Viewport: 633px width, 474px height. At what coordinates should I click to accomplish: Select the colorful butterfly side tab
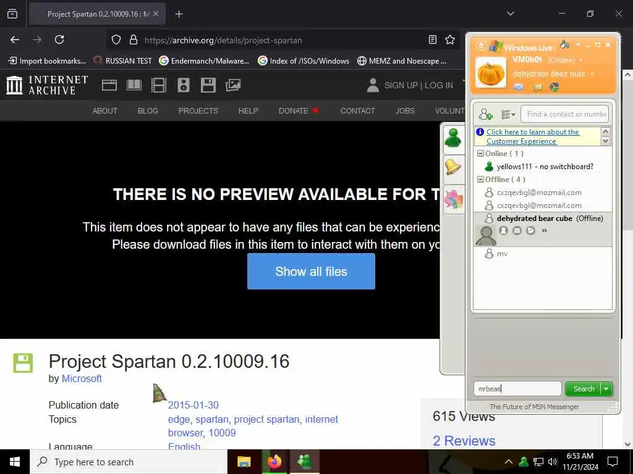click(x=453, y=199)
